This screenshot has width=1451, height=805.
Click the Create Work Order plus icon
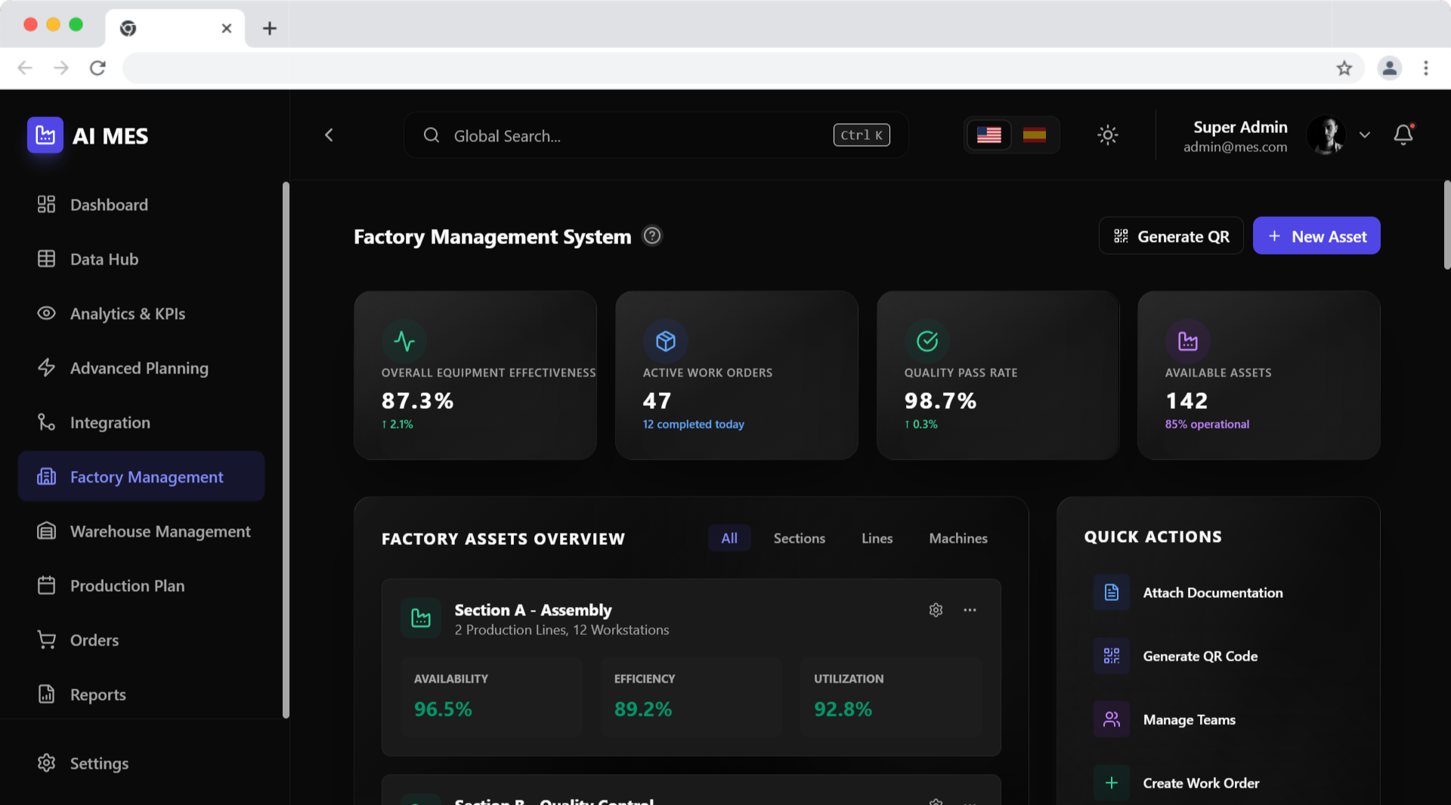(1111, 783)
